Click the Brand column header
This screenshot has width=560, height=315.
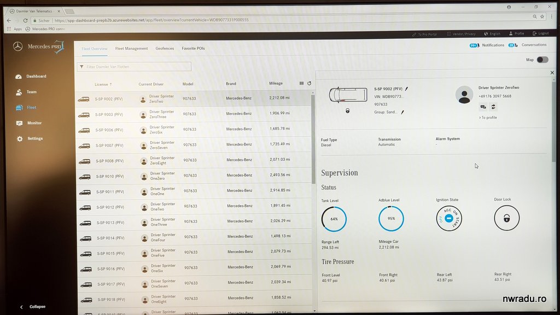coord(231,84)
